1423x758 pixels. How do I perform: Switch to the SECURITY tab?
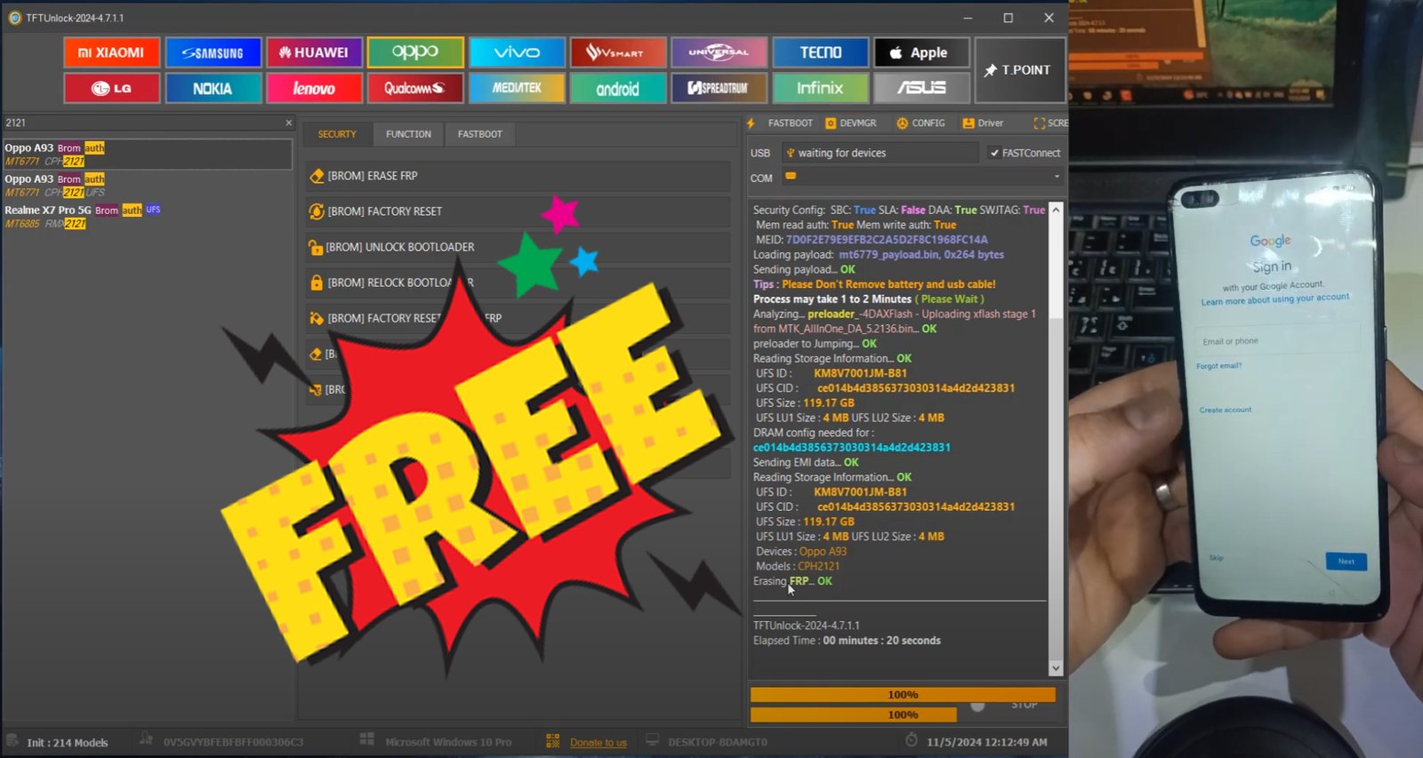[337, 134]
